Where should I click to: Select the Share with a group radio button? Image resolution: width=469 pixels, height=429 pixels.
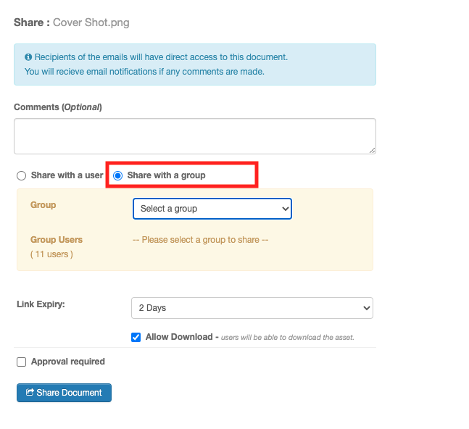tap(118, 175)
